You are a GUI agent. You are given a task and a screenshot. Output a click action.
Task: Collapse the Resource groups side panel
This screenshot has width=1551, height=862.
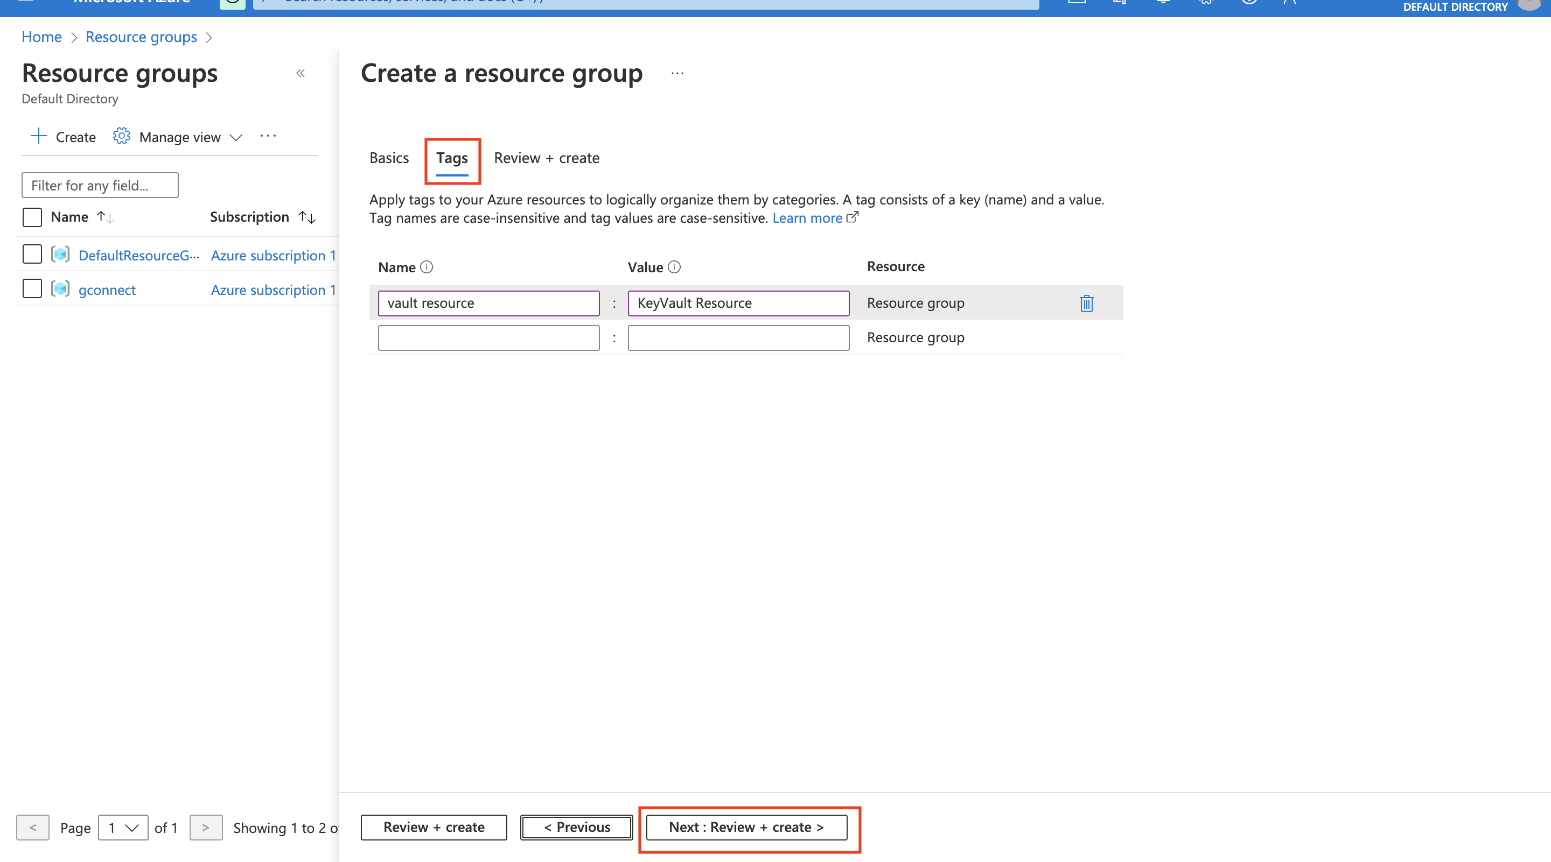(x=301, y=73)
